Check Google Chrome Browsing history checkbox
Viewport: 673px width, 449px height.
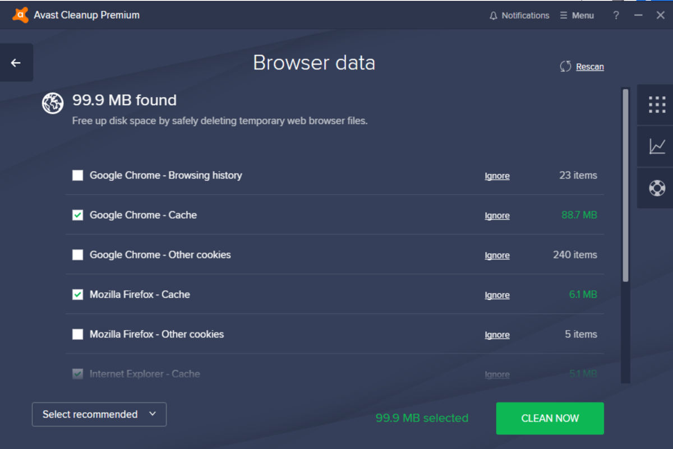click(78, 175)
